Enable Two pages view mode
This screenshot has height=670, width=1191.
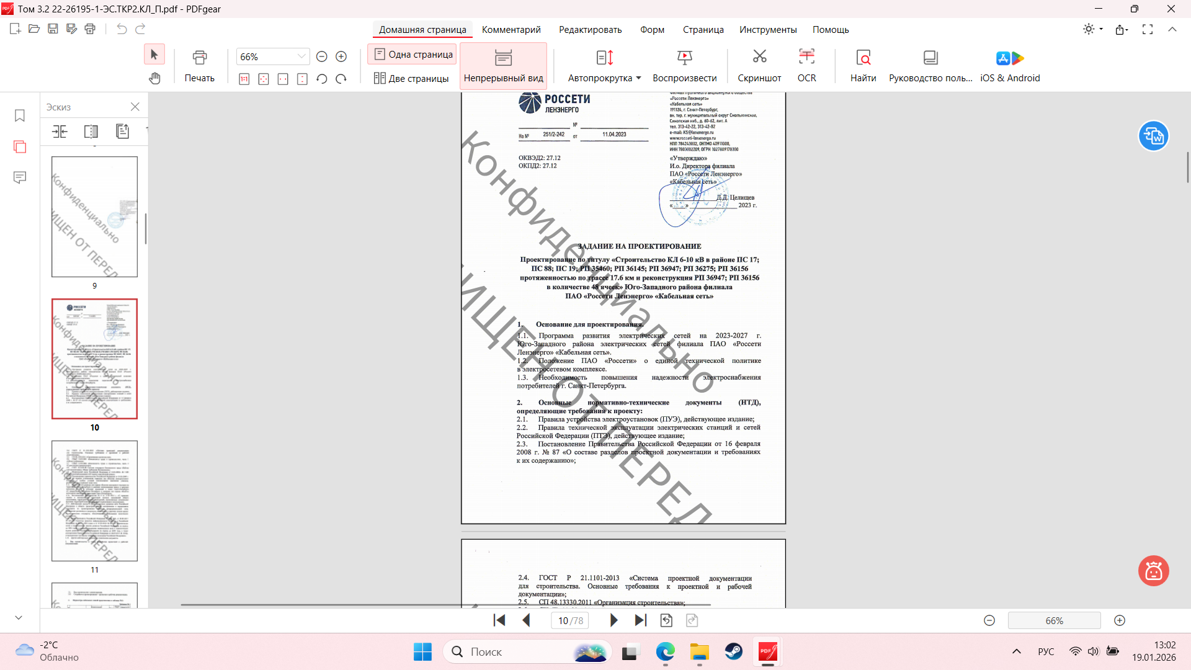[411, 78]
